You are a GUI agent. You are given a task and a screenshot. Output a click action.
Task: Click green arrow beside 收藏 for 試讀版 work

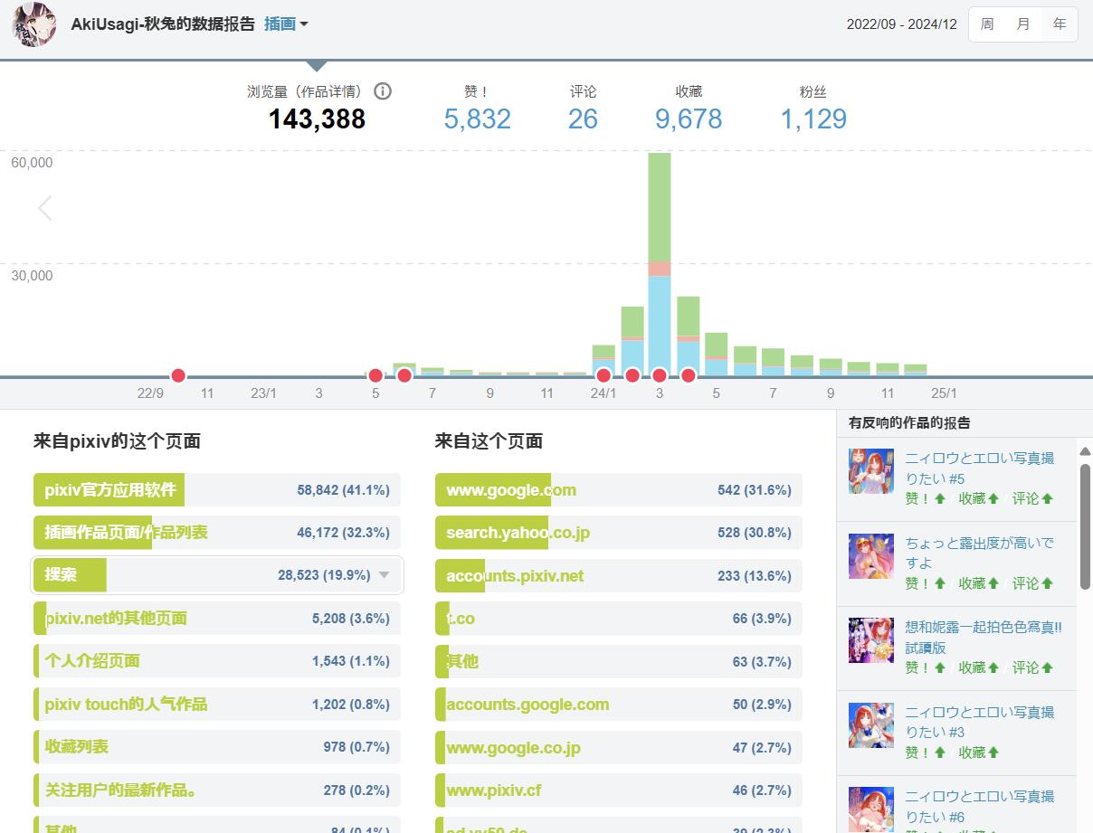click(x=993, y=667)
